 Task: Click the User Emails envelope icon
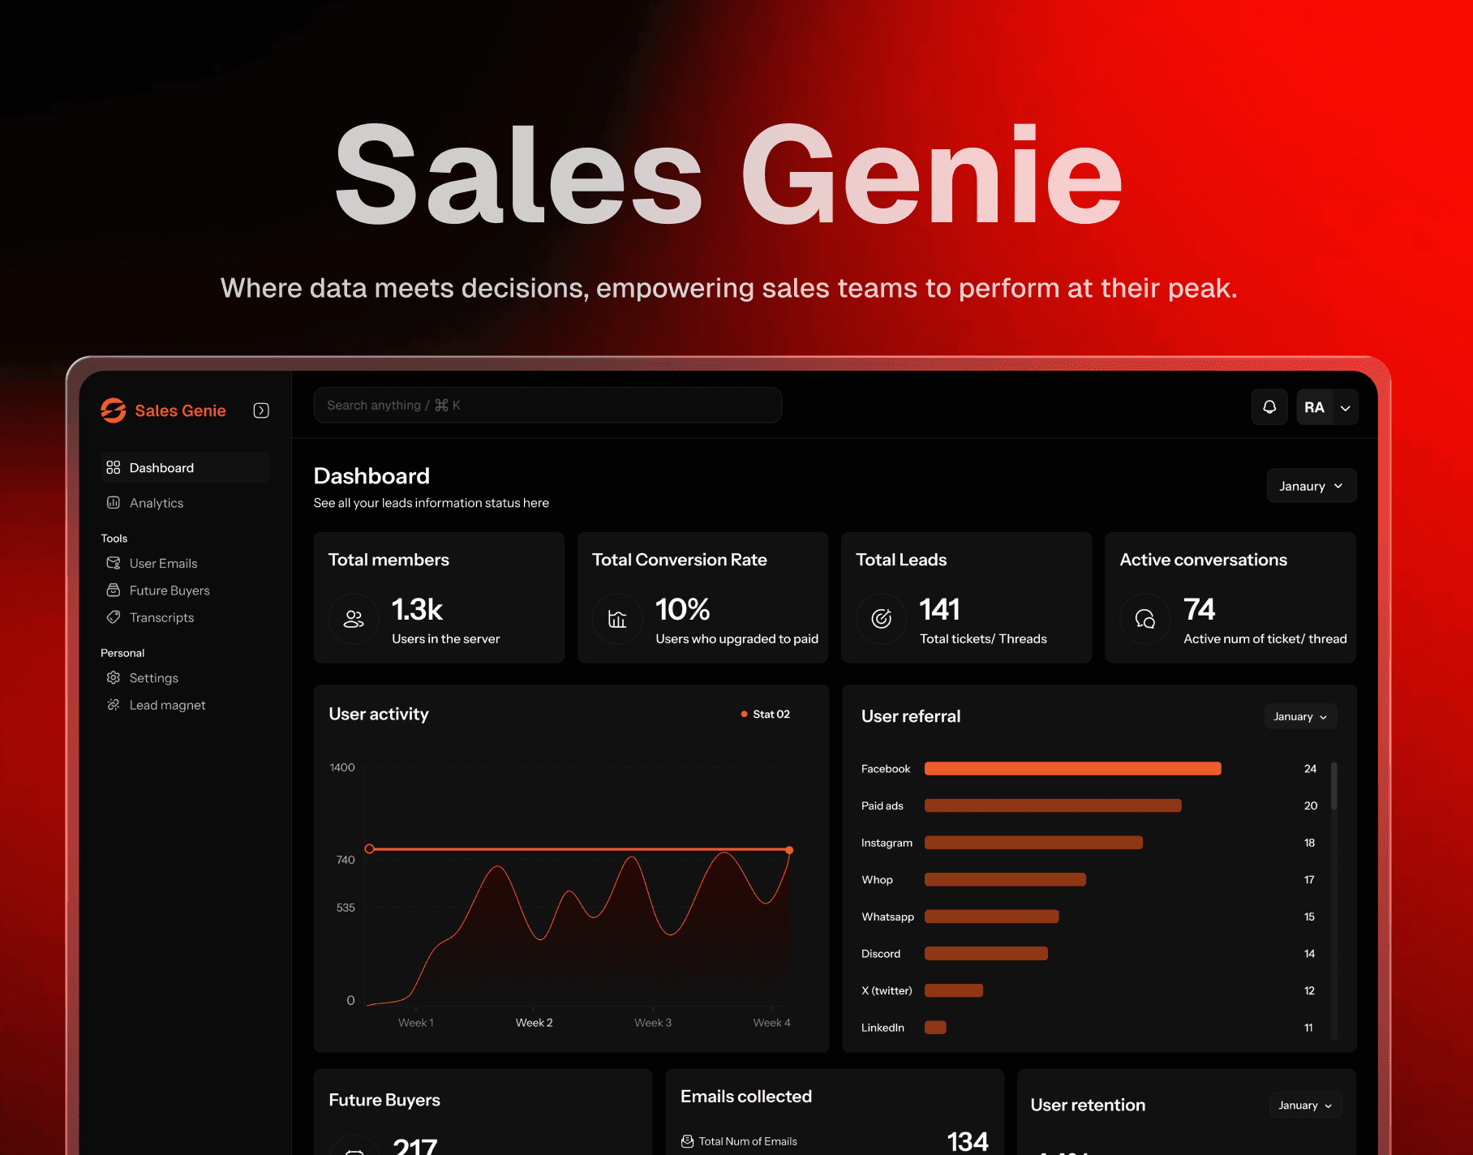[114, 563]
